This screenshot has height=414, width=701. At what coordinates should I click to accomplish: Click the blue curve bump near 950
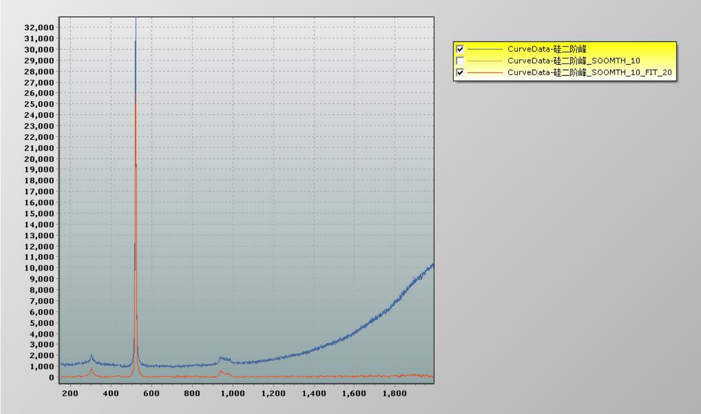221,358
